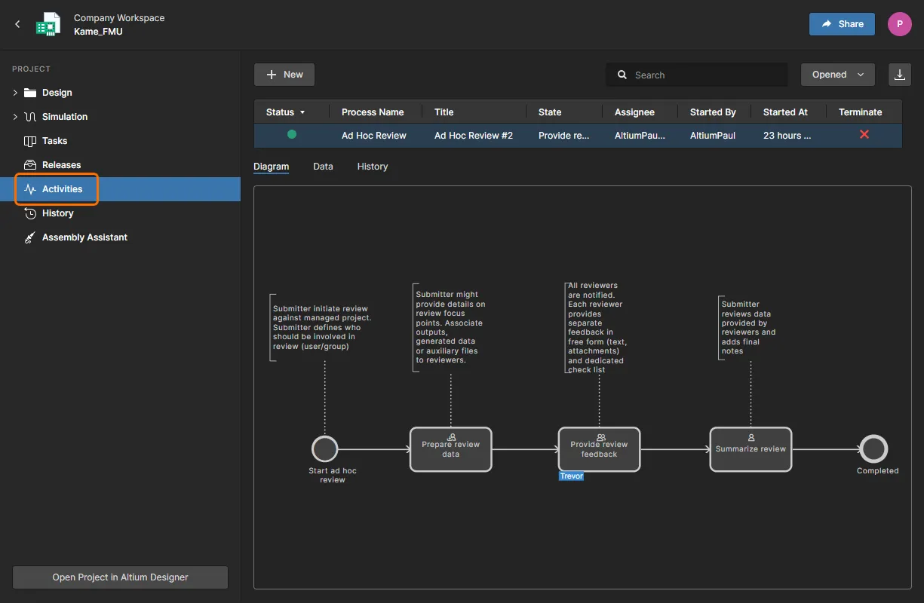Click the download icon button
924x603 pixels.
[899, 75]
